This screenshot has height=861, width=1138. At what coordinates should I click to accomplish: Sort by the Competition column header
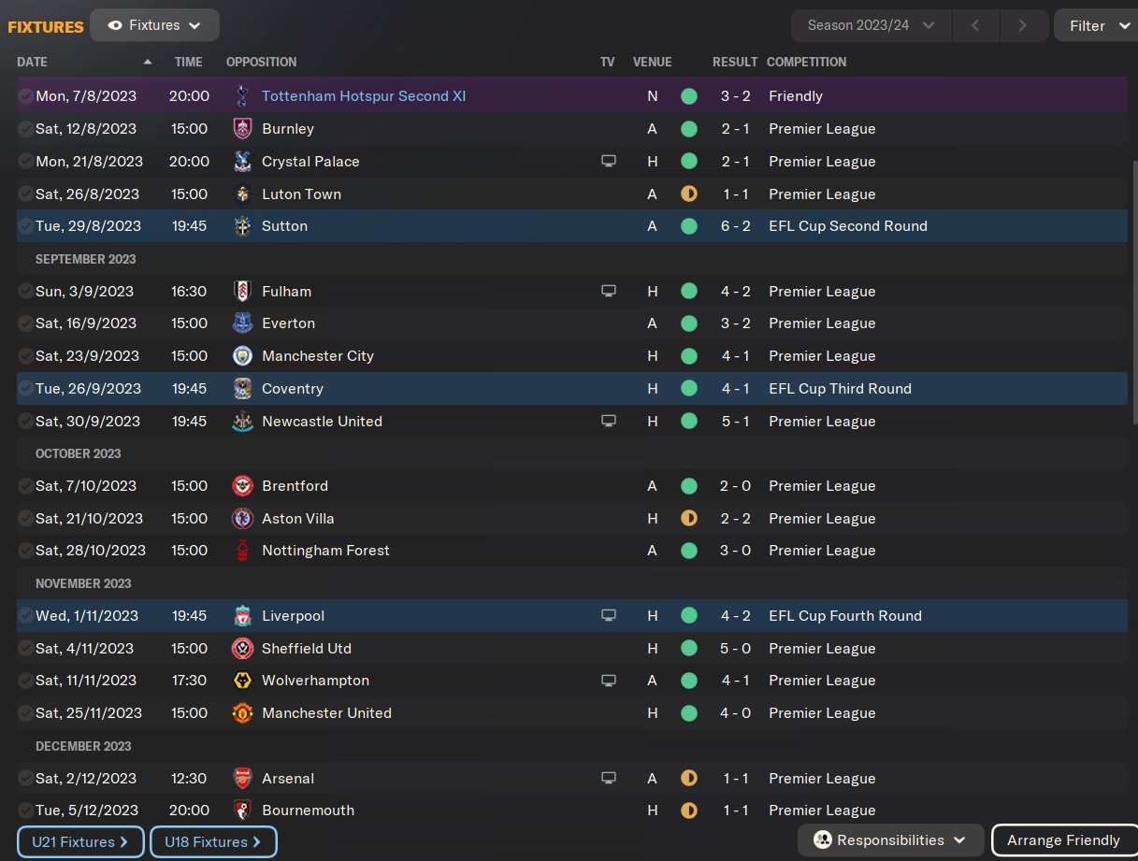806,62
